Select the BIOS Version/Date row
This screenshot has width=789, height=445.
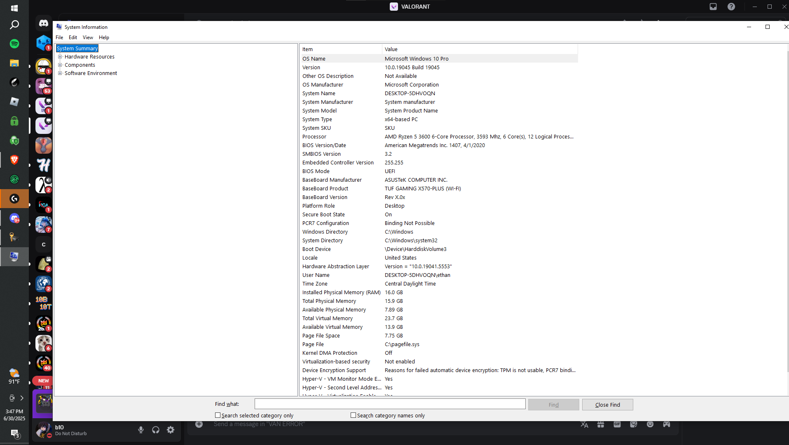click(x=439, y=145)
